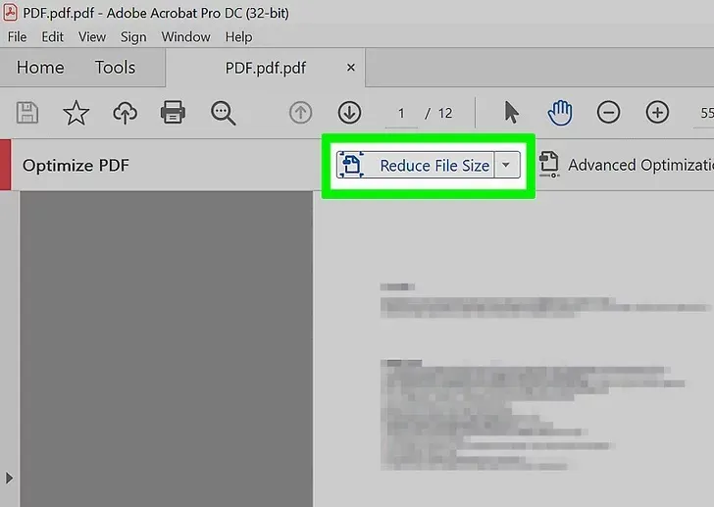Image resolution: width=714 pixels, height=507 pixels.
Task: Open the find text magnifier icon
Action: (x=223, y=113)
